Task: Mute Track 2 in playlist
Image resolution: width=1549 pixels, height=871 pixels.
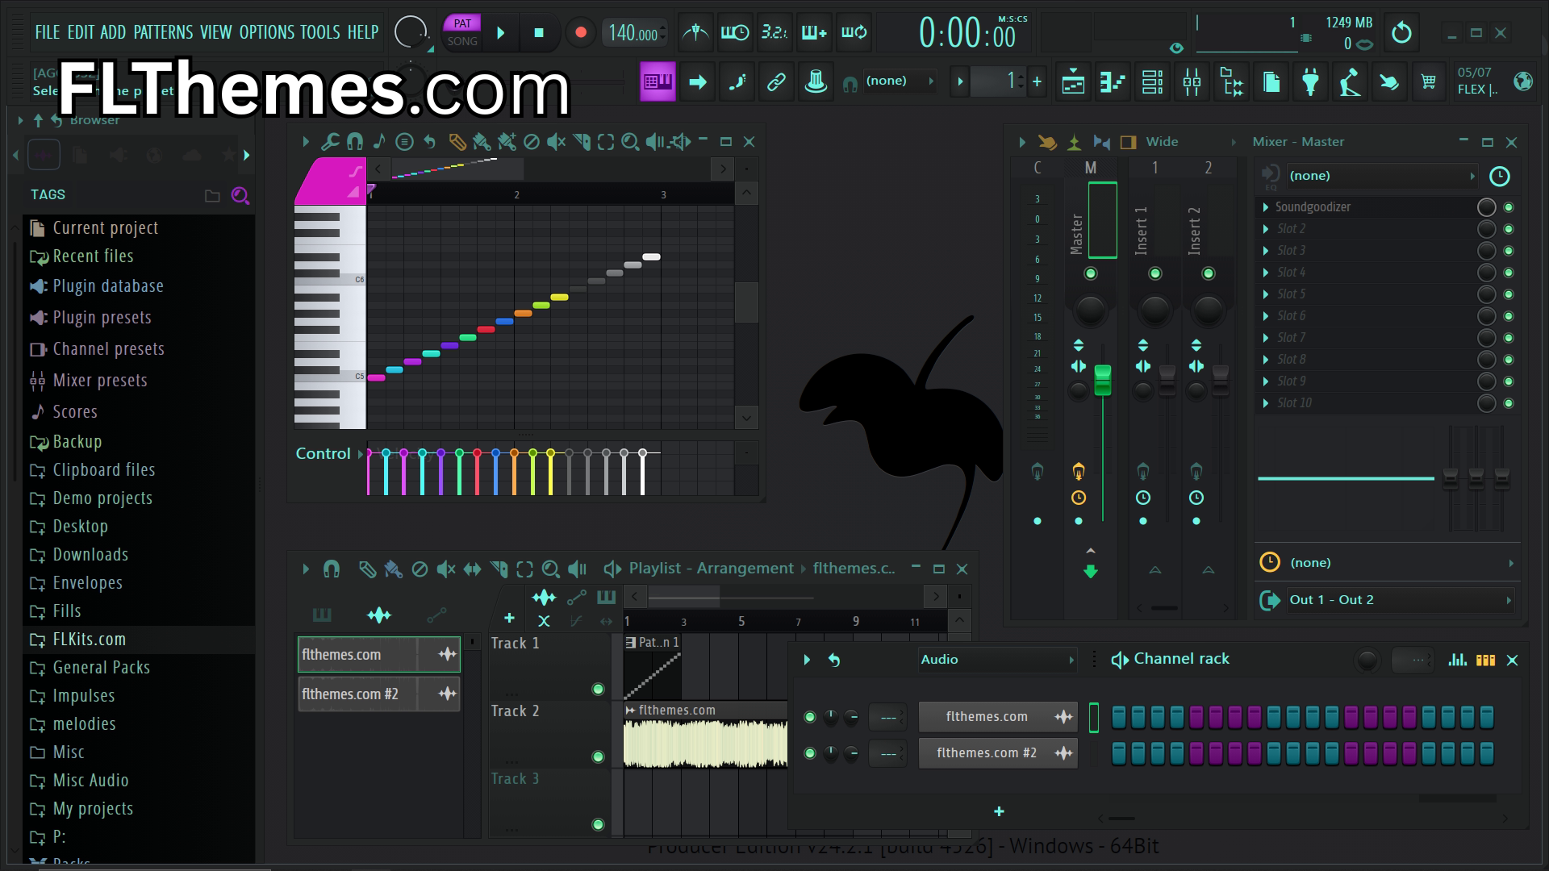Action: 598,756
